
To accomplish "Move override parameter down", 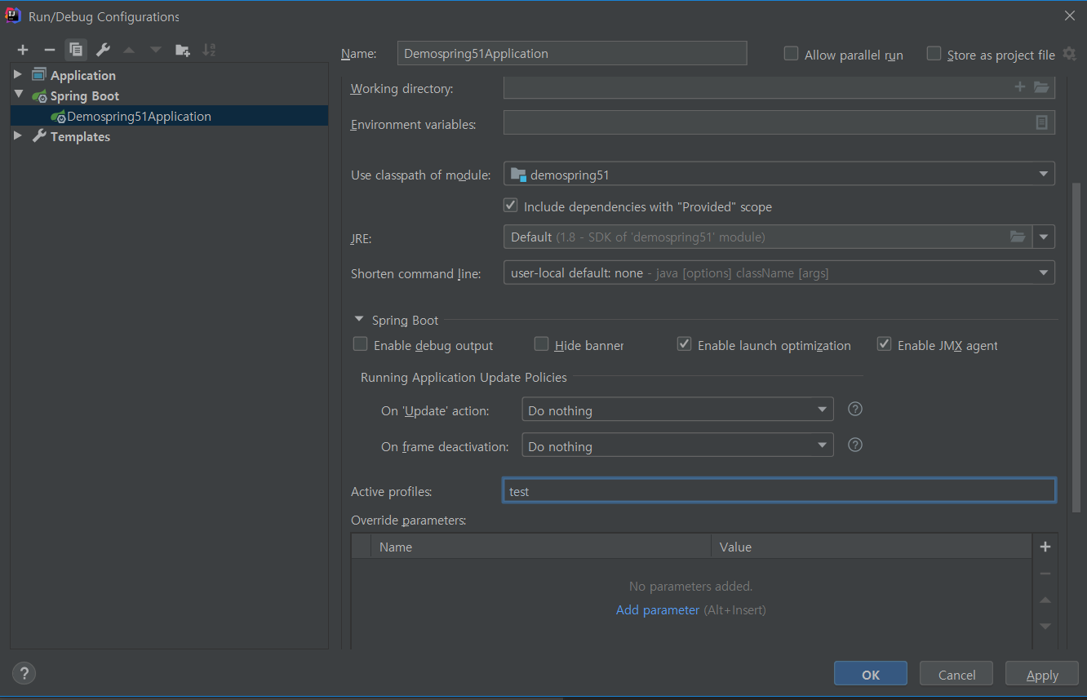I will (1045, 627).
